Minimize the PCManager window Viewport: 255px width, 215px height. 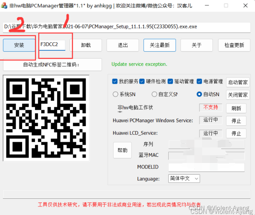coord(207,5)
